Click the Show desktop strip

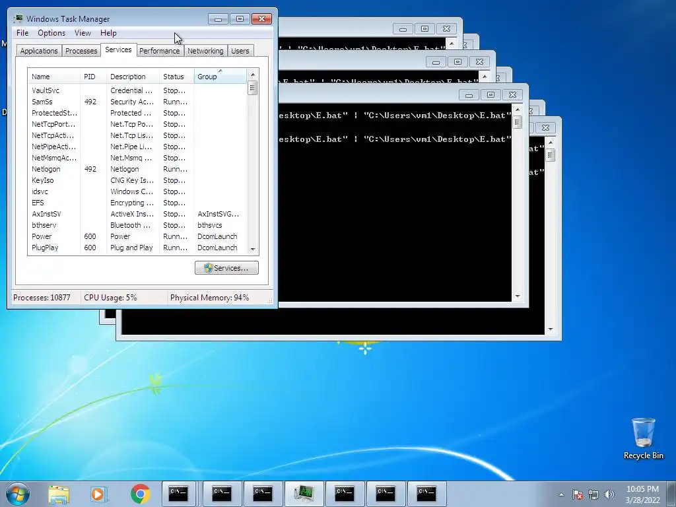click(x=671, y=494)
